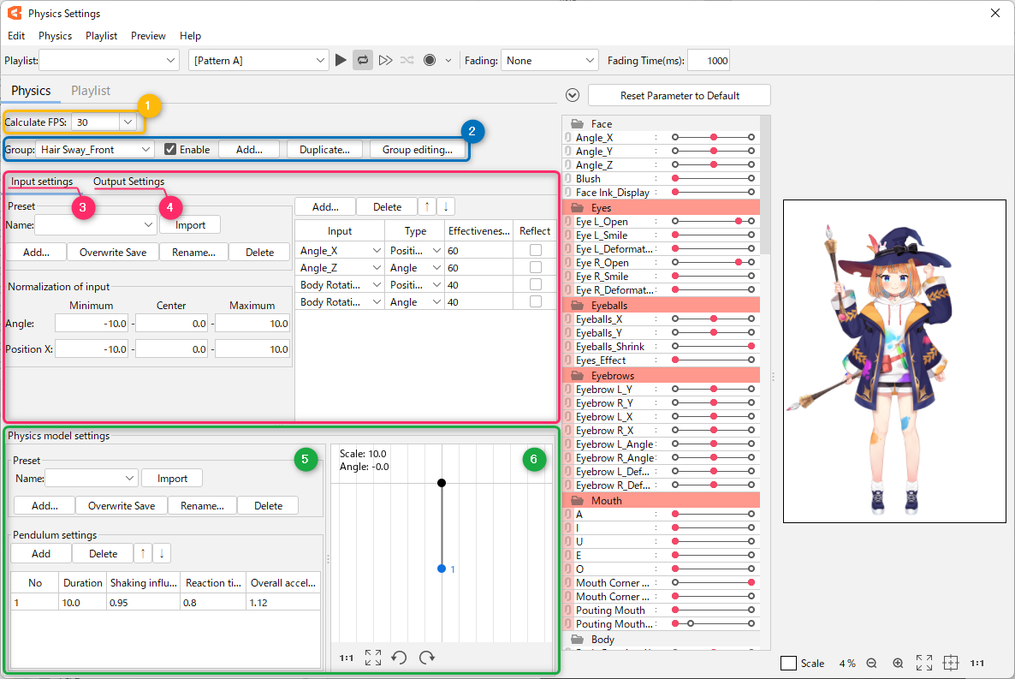Rotate the pendulum view counterclockwise
The image size is (1015, 679).
point(399,658)
